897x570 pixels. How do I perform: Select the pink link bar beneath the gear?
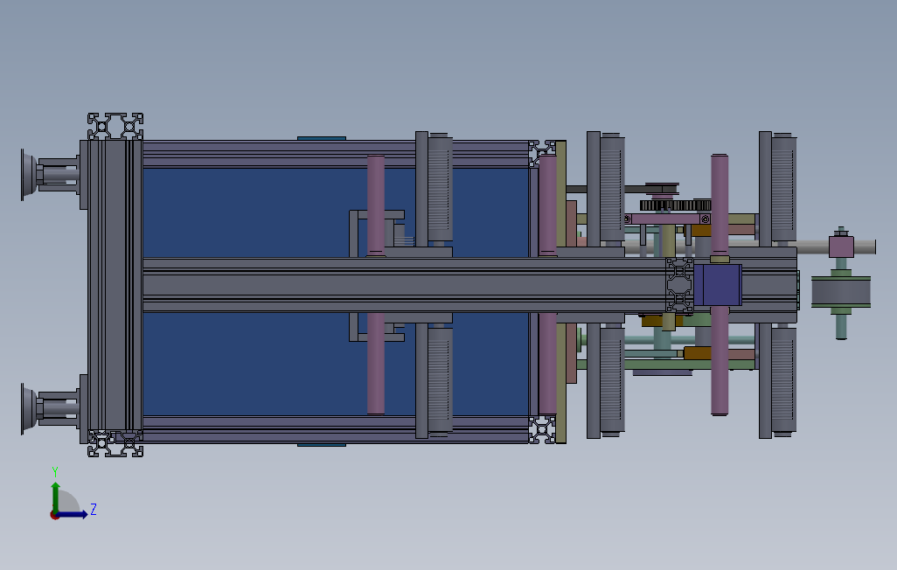pyautogui.click(x=667, y=219)
